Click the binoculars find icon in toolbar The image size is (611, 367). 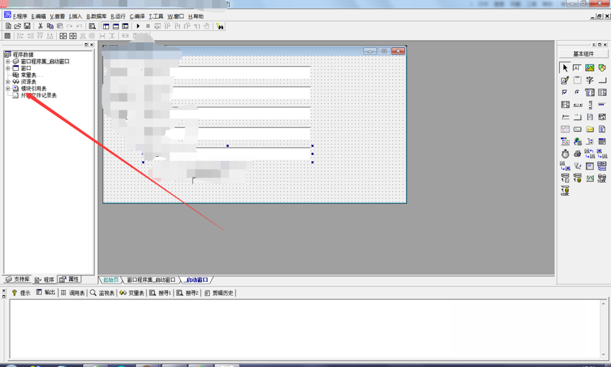coord(219,26)
